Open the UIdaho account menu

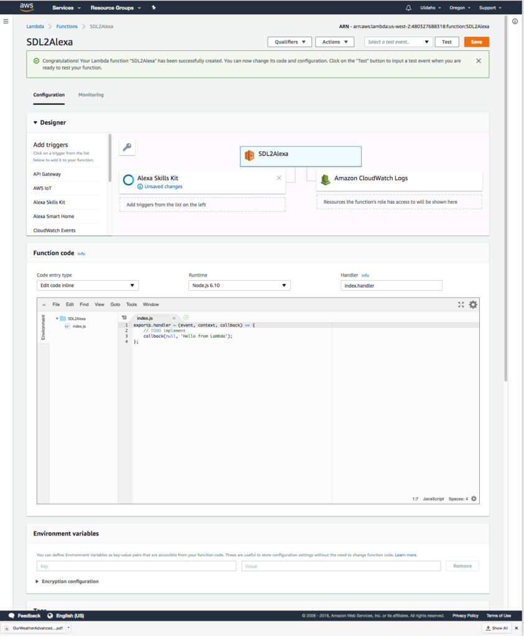431,7
